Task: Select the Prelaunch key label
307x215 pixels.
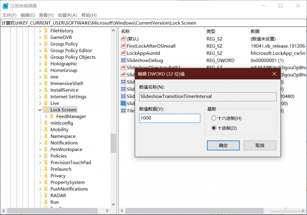Action: point(61,169)
